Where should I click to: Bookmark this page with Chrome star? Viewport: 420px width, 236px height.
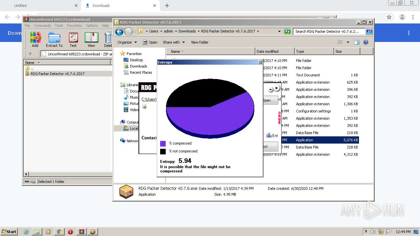pos(389,17)
